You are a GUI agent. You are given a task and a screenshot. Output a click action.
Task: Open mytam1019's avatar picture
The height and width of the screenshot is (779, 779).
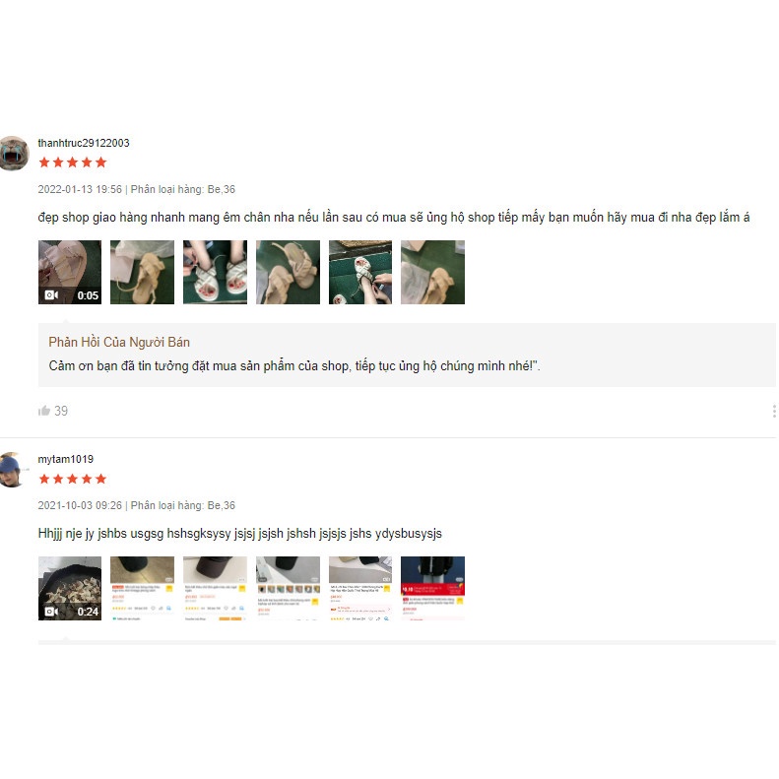[12, 470]
